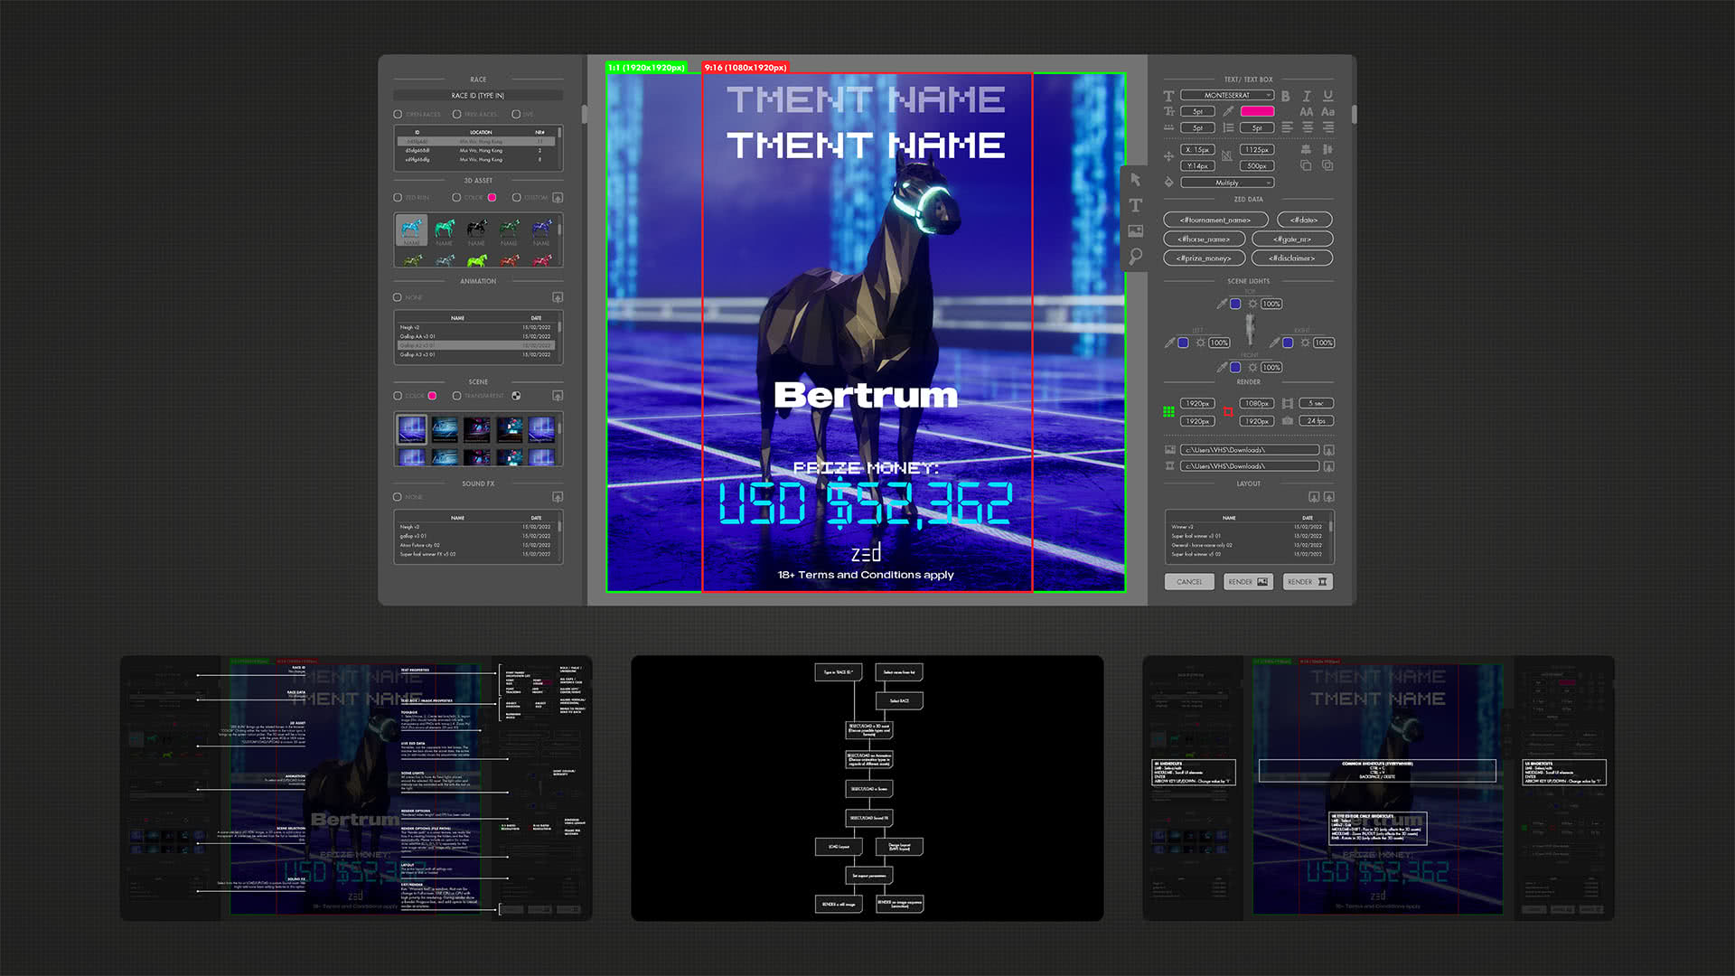
Task: Insert the tournament_name data tag
Action: pyautogui.click(x=1215, y=220)
